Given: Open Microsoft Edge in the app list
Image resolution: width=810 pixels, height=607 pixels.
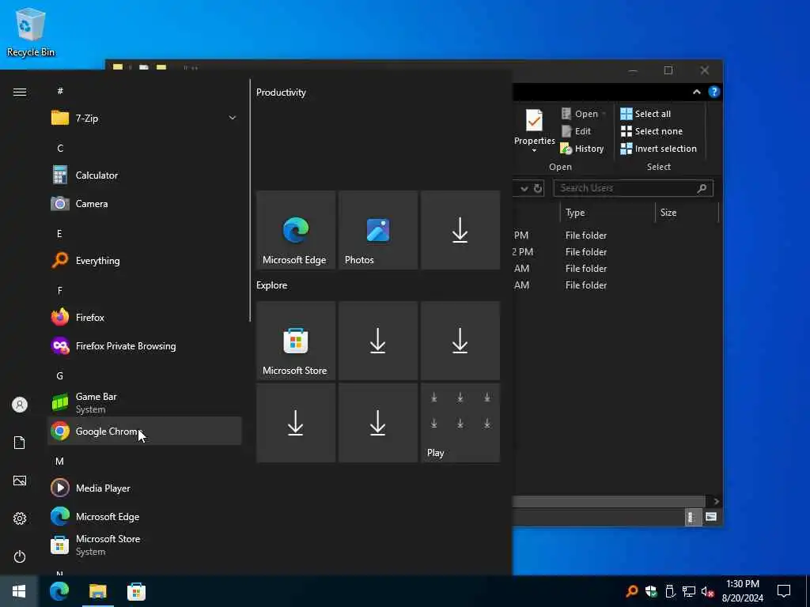Looking at the screenshot, I should click(x=145, y=516).
